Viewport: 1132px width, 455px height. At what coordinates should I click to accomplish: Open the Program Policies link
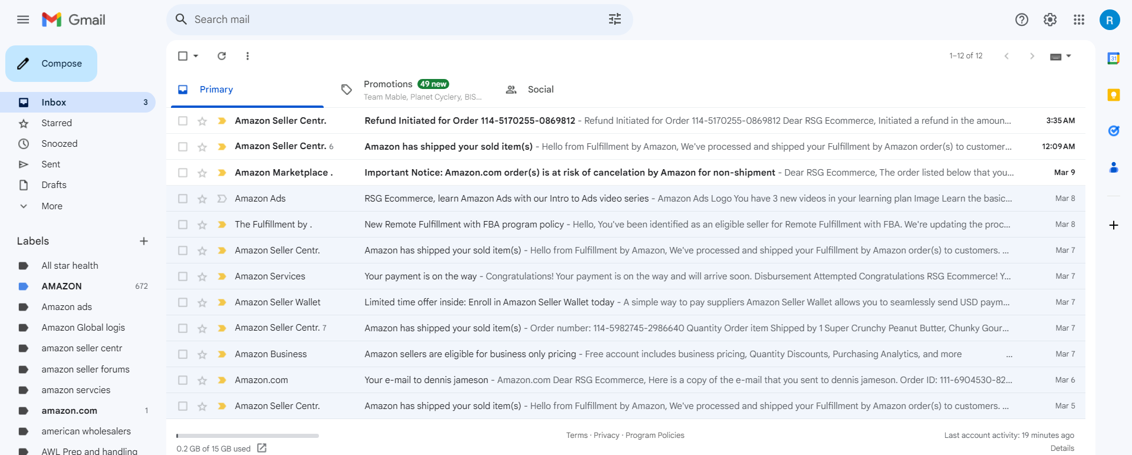[654, 436]
